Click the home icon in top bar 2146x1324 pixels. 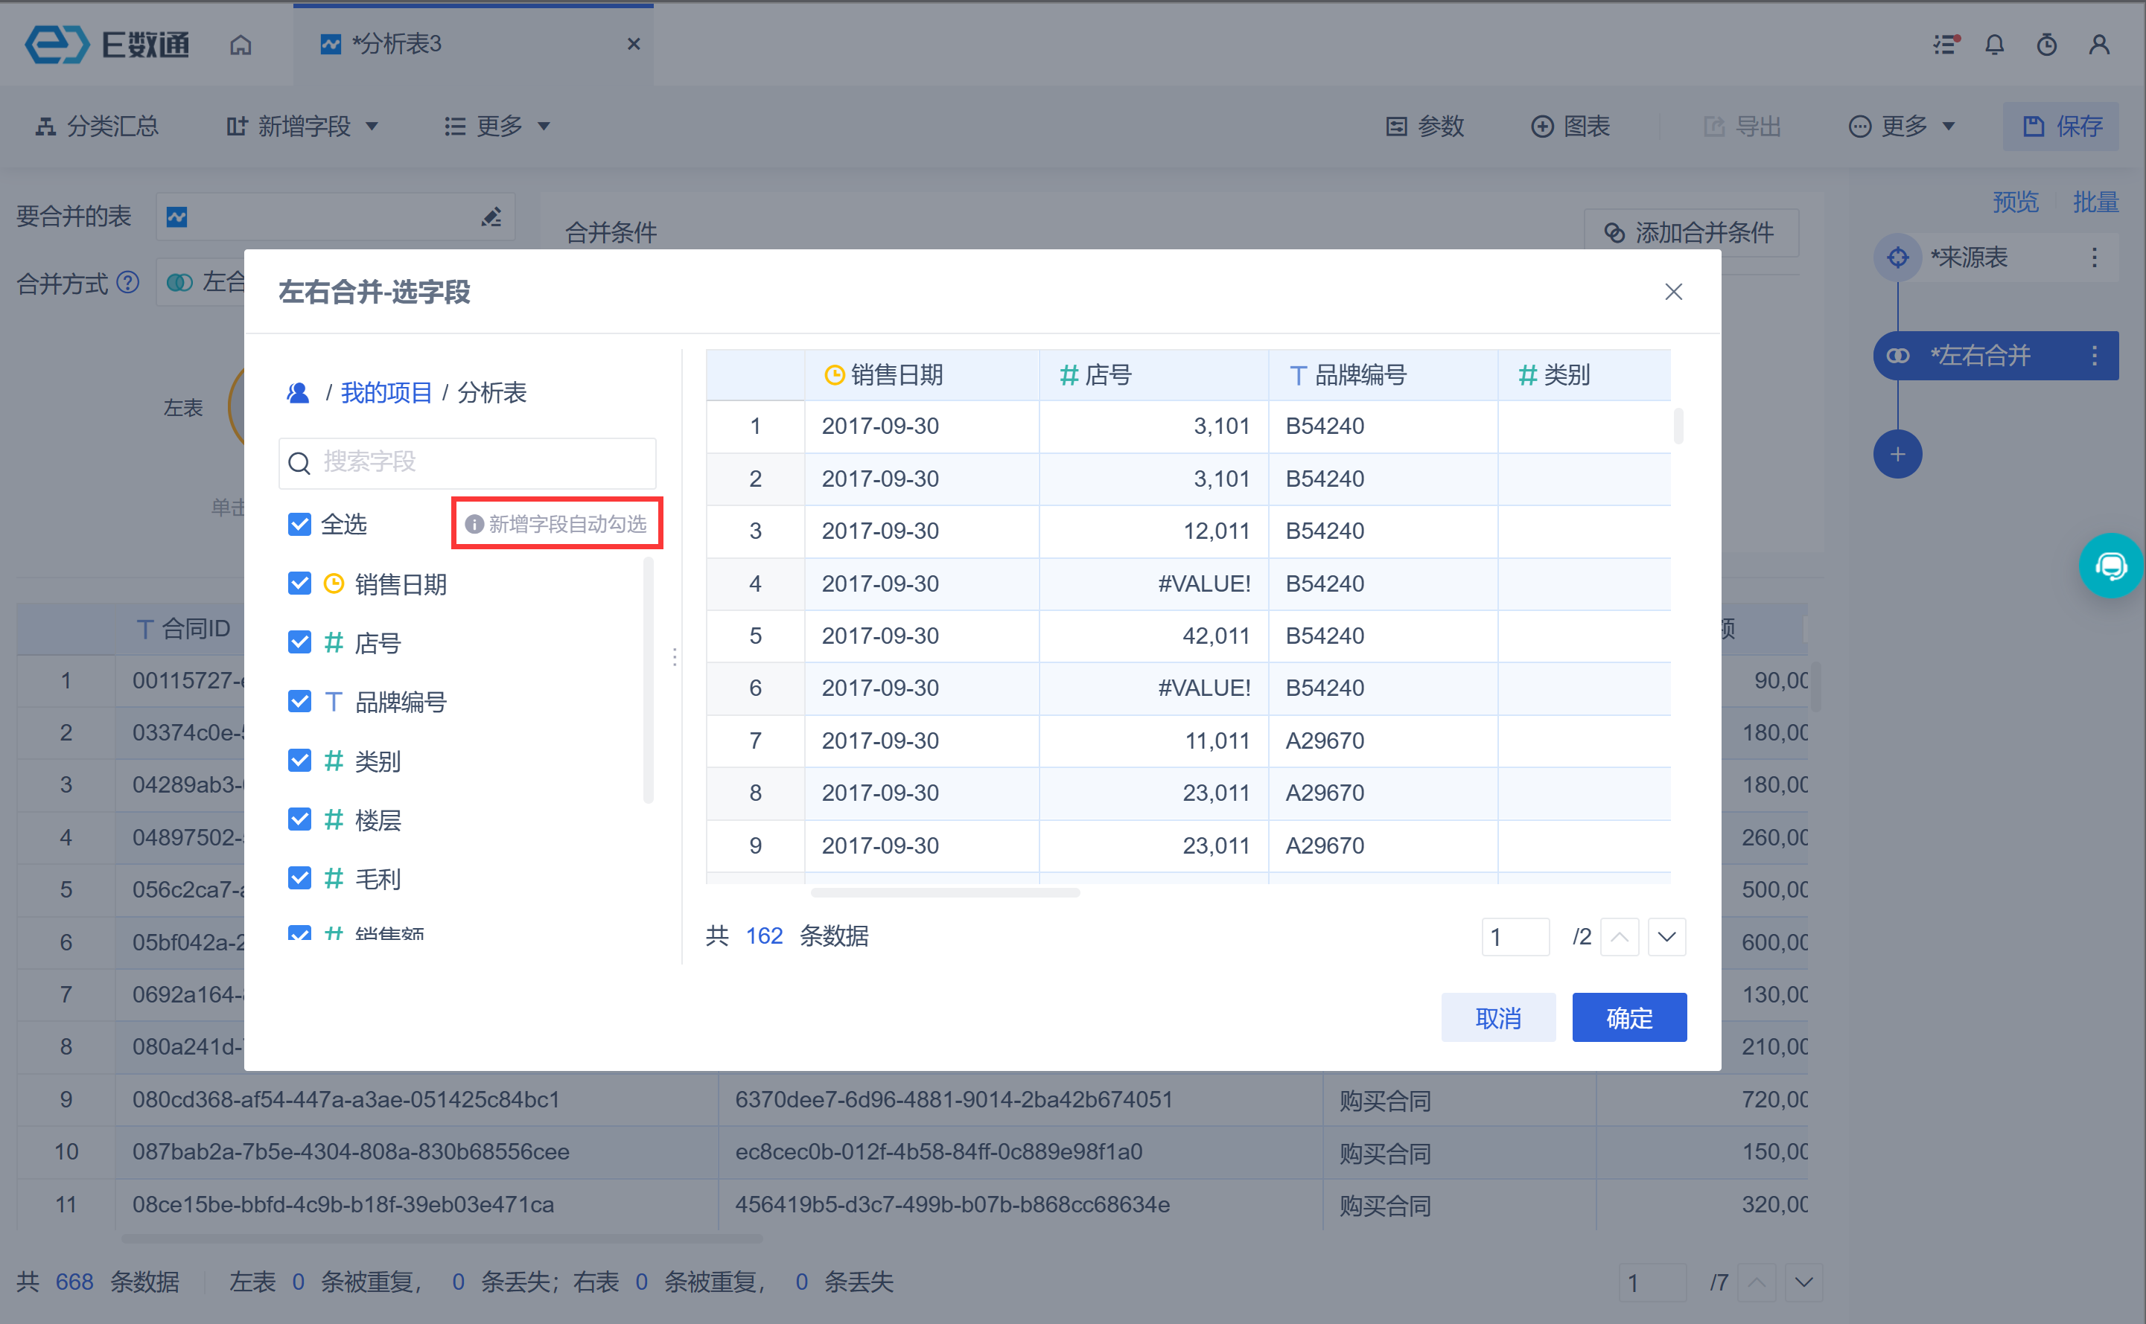pos(241,45)
